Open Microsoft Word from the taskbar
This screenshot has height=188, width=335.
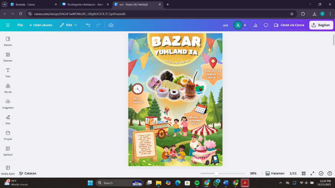click(226, 183)
